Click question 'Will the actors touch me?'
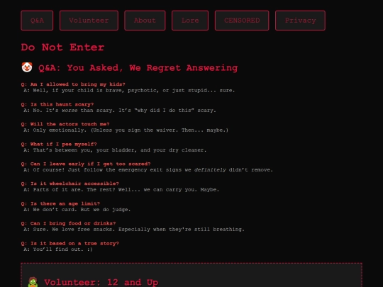This screenshot has height=287, width=383. pos(65,124)
